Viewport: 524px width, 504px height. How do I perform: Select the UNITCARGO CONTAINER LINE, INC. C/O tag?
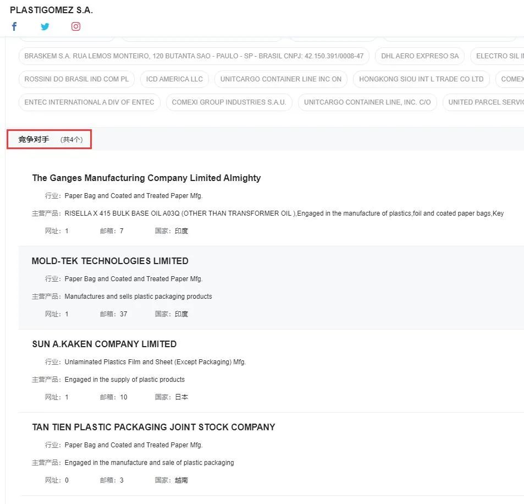click(x=367, y=102)
